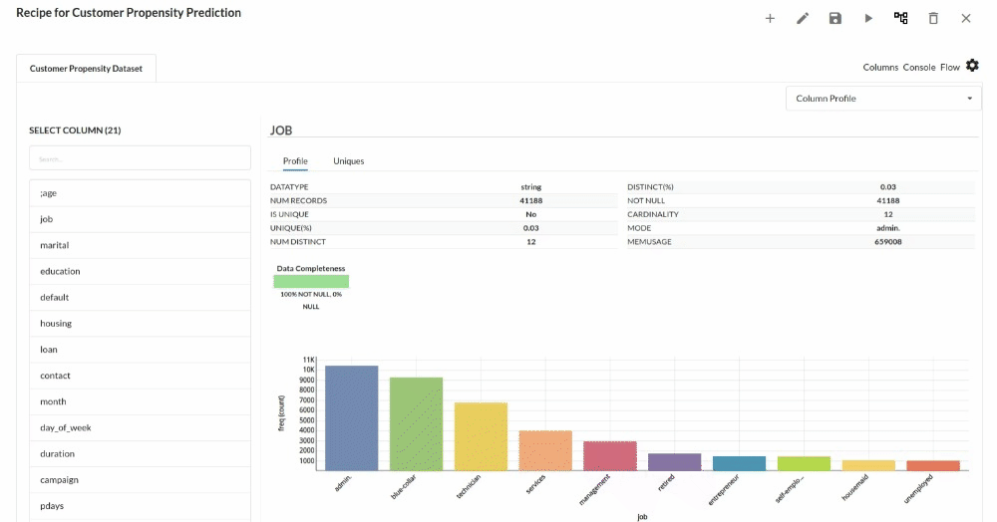The width and height of the screenshot is (997, 522).
Task: Select the education column
Action: [x=140, y=271]
